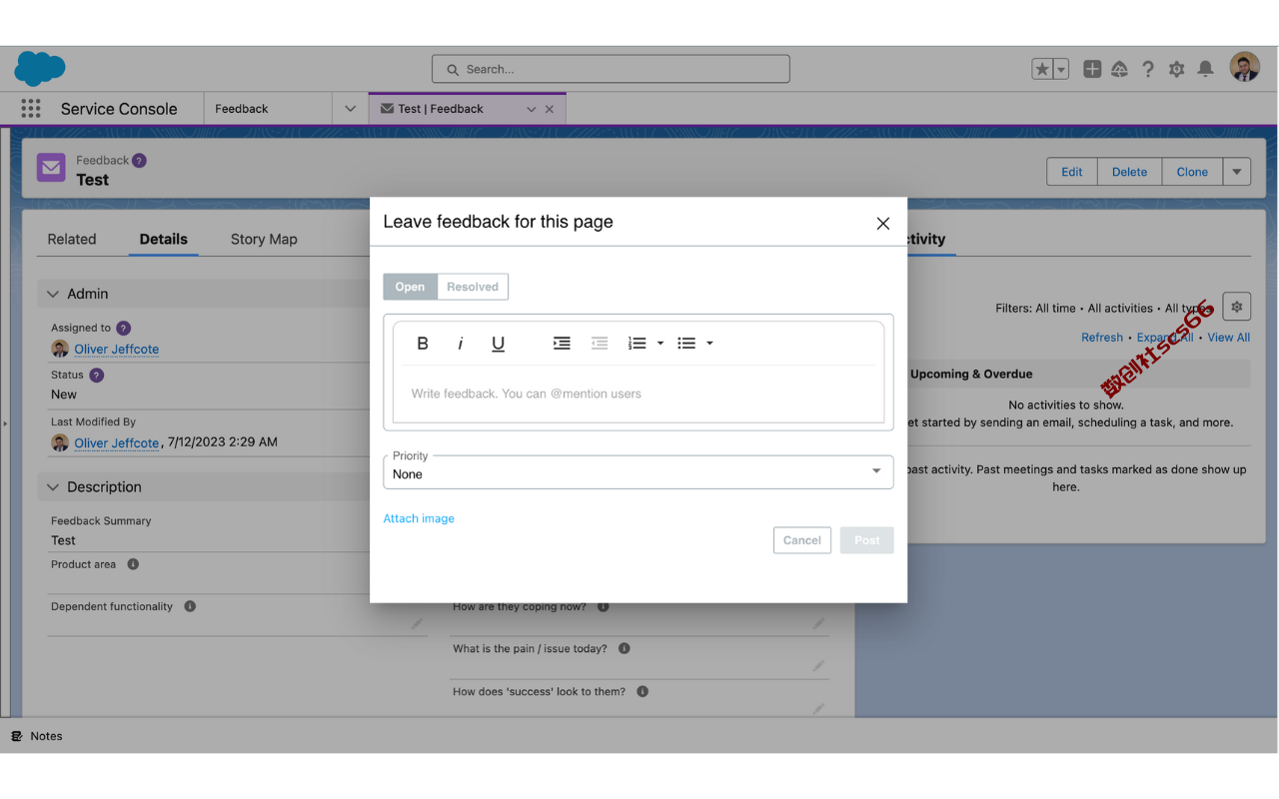Open the activity filter settings gear
Viewport: 1279px width, 799px height.
(x=1237, y=307)
